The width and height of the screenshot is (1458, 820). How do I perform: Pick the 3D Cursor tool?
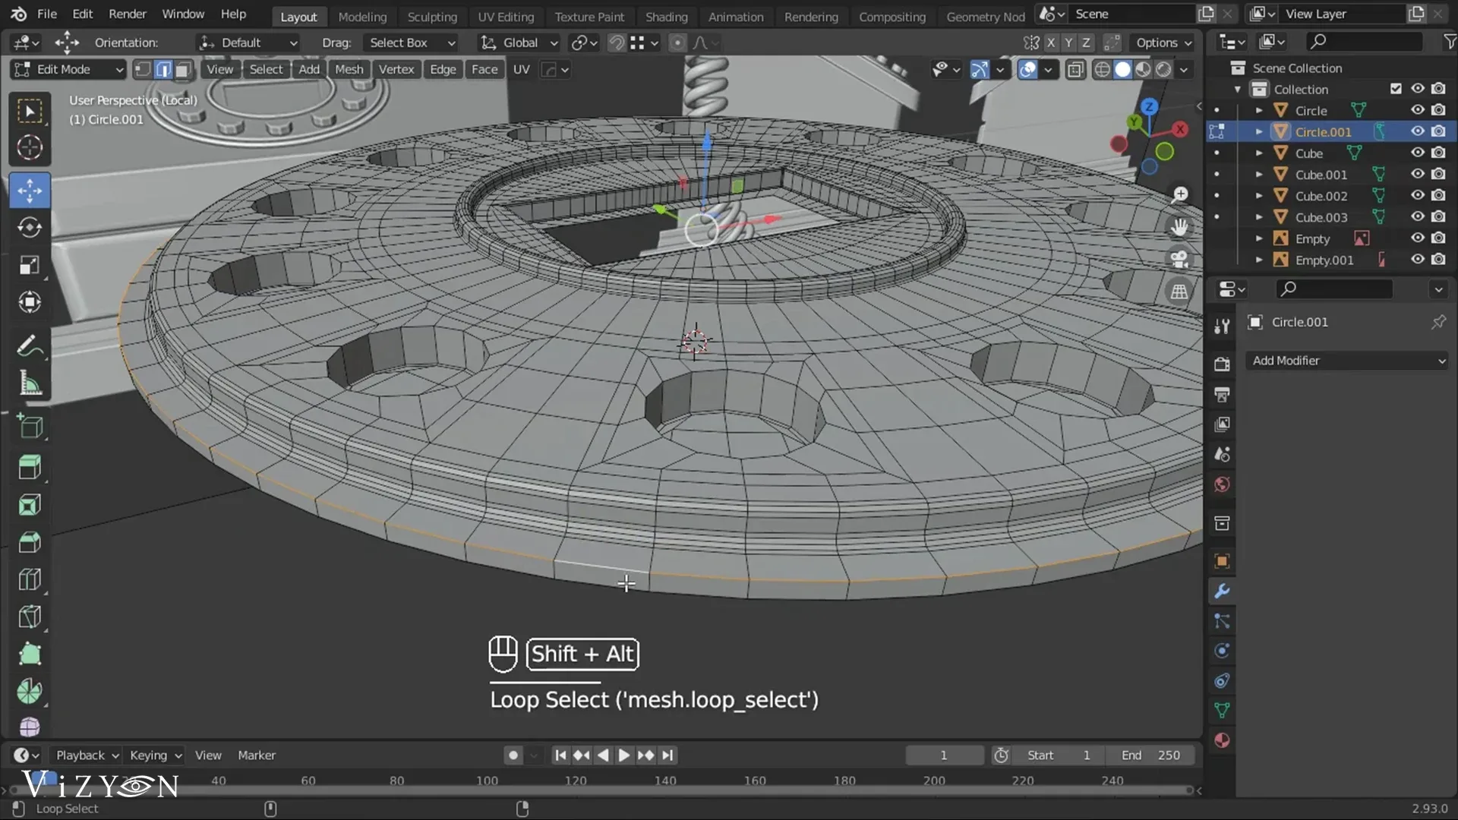(x=30, y=148)
